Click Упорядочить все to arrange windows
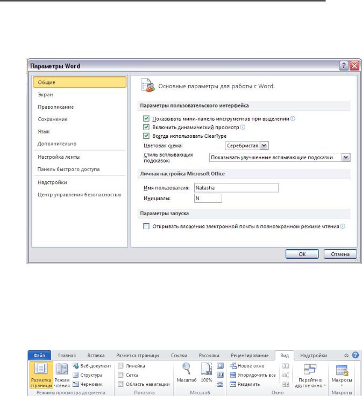The image size is (362, 396). tap(253, 375)
